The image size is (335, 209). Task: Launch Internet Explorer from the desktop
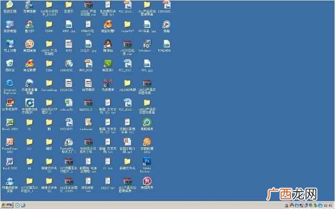10,83
